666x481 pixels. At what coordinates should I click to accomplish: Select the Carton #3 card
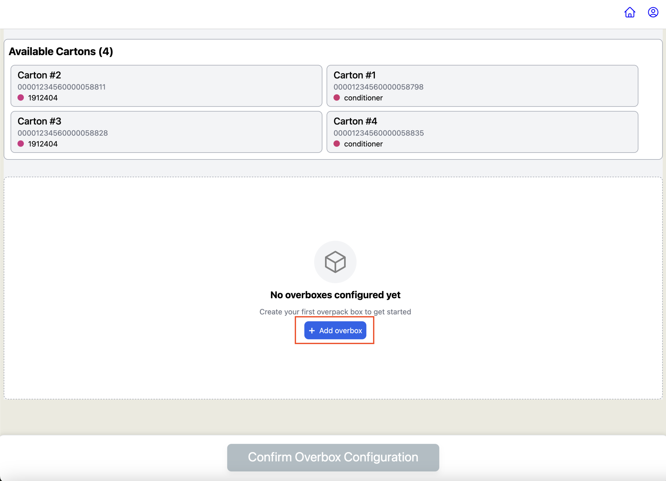[166, 132]
